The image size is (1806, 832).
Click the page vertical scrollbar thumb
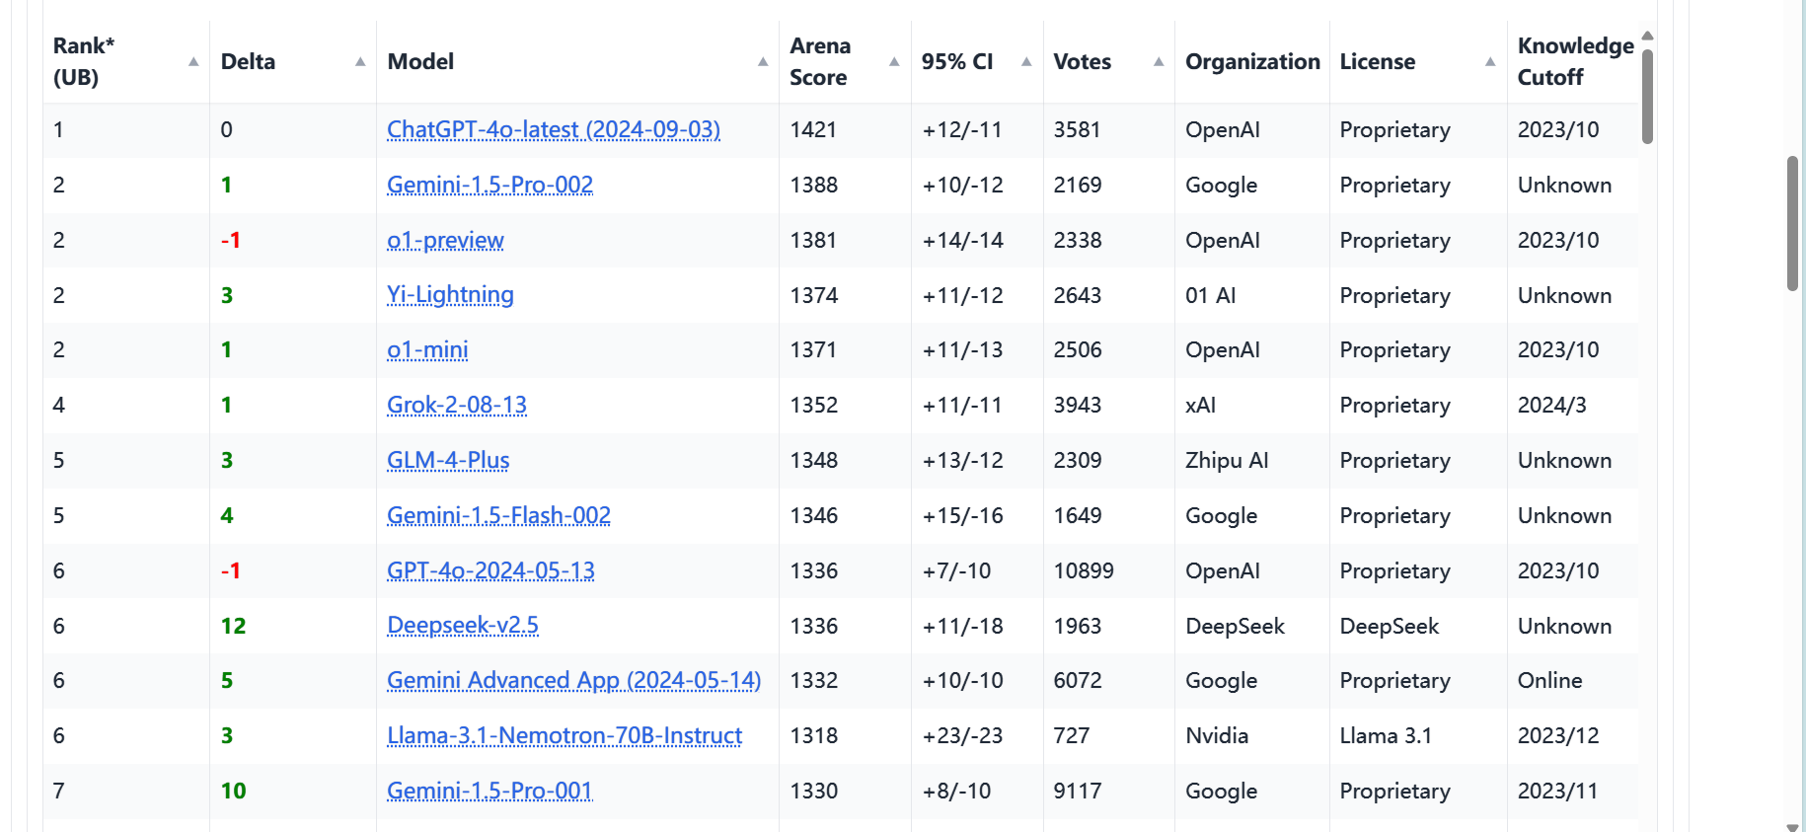(x=1792, y=223)
